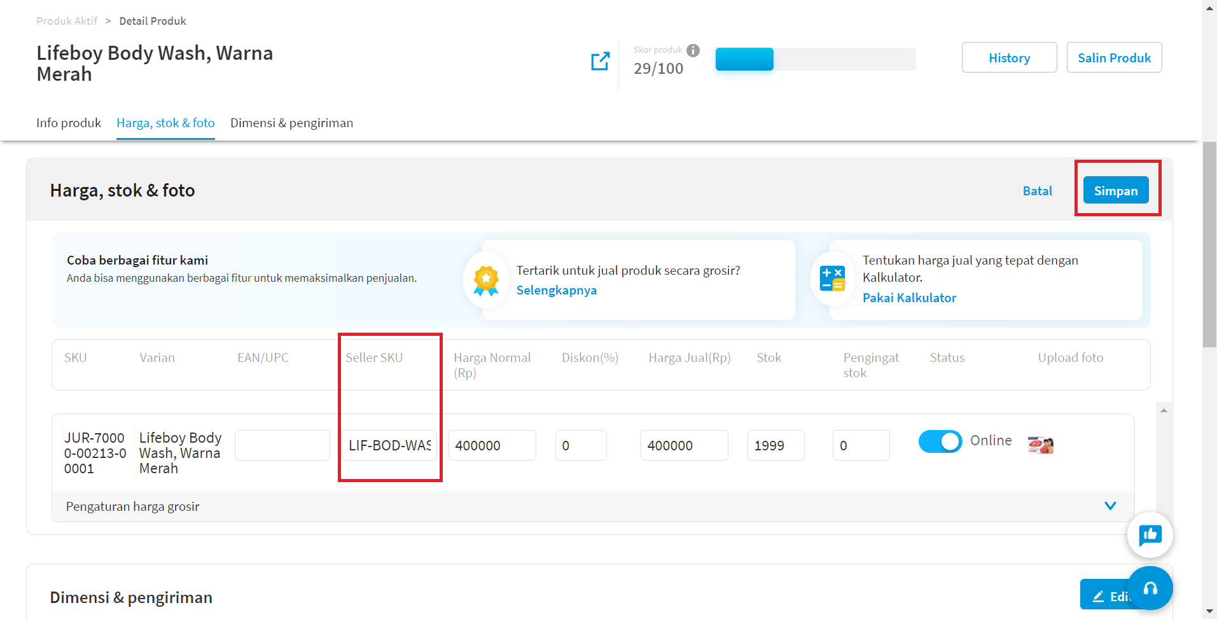
Task: Open product page in new window icon
Action: point(600,61)
